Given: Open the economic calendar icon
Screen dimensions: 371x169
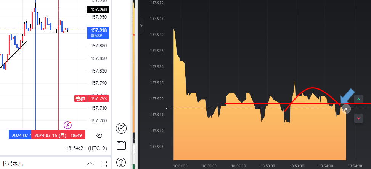Looking at the screenshot, I should tap(121, 145).
